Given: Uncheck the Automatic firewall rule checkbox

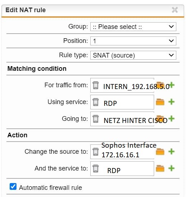Looking at the screenshot, I should (13, 186).
